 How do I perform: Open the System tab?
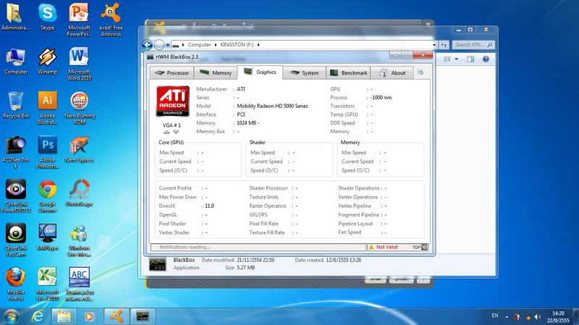click(304, 73)
